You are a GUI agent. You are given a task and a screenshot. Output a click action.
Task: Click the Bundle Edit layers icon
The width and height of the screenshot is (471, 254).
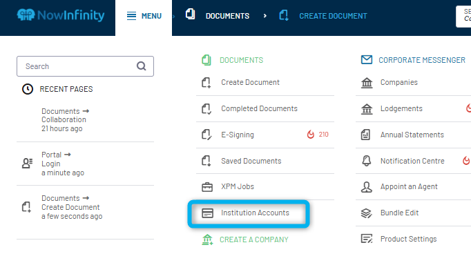(366, 213)
